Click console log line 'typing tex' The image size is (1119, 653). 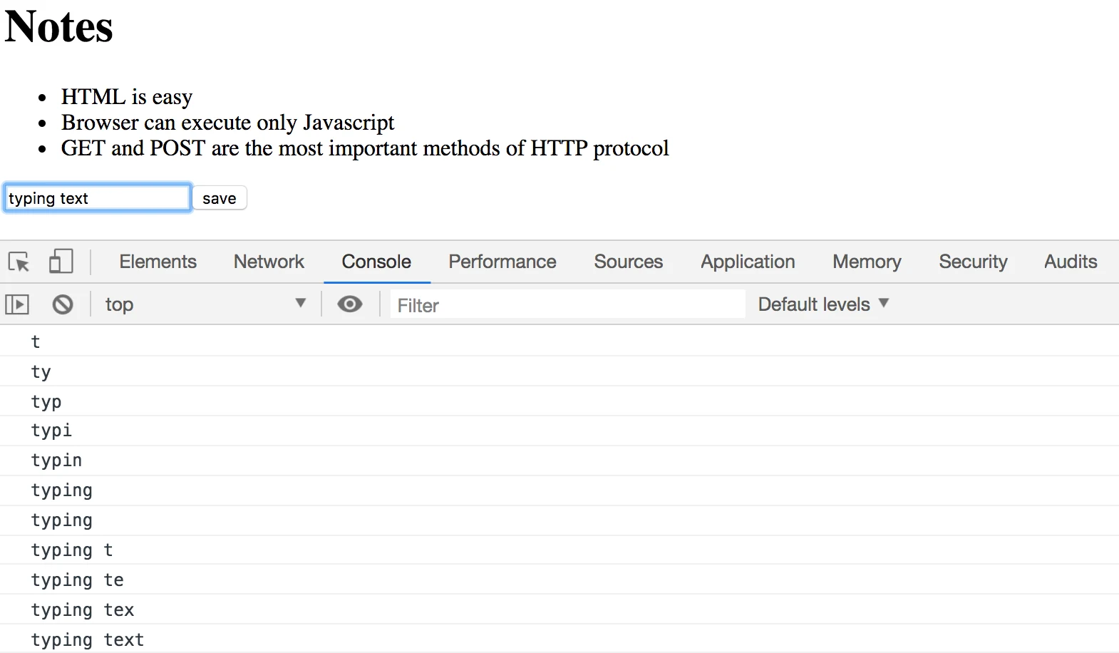click(x=559, y=610)
